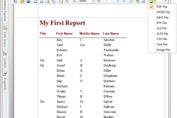Choose PDF File export option
Image resolution: width=177 pixels, height=118 pixels.
click(x=162, y=7)
